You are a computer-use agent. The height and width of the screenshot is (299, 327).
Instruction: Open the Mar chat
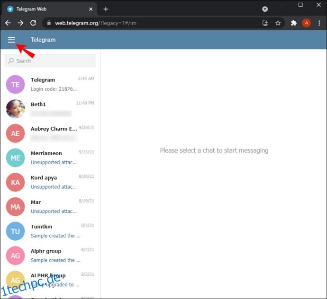click(x=50, y=207)
